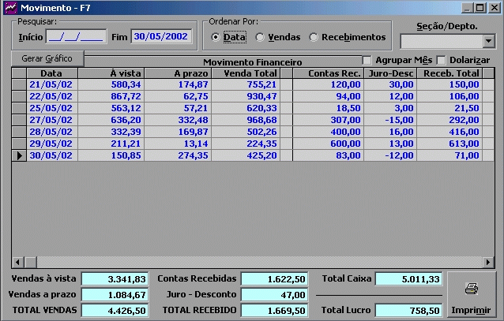This screenshot has width=504, height=321.
Task: Click the Início date input field
Action: [x=76, y=36]
